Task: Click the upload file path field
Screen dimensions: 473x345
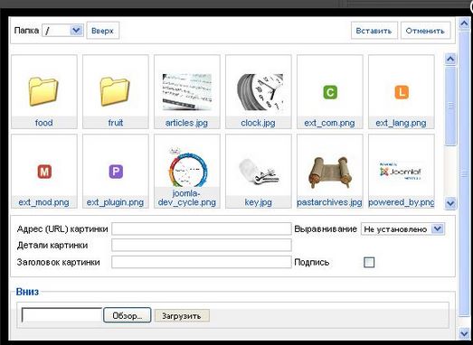Action: pyautogui.click(x=61, y=315)
